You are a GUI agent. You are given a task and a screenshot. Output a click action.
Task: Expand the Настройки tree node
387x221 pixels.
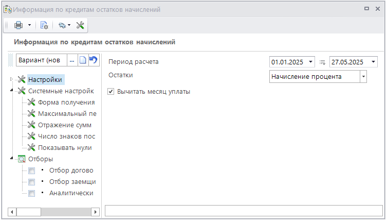(11, 79)
